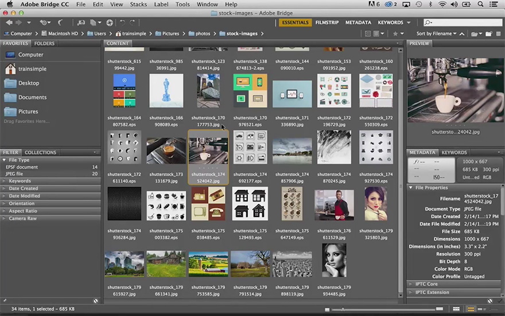Click the thumbnail quality browse icon
This screenshot has width=505, height=316.
367,34
